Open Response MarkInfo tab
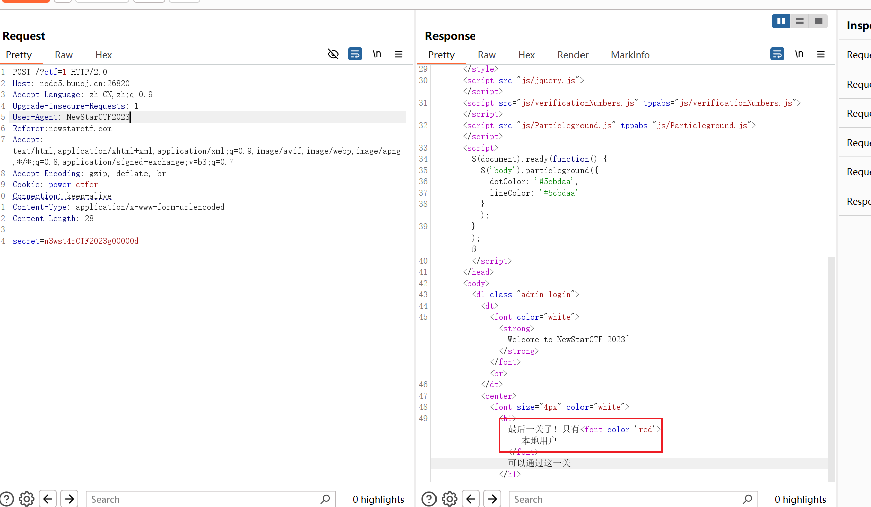 click(630, 55)
